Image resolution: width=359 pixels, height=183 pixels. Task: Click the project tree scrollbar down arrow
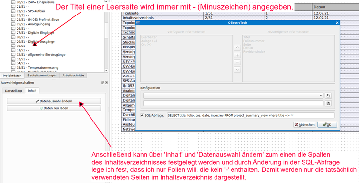[x=106, y=70]
